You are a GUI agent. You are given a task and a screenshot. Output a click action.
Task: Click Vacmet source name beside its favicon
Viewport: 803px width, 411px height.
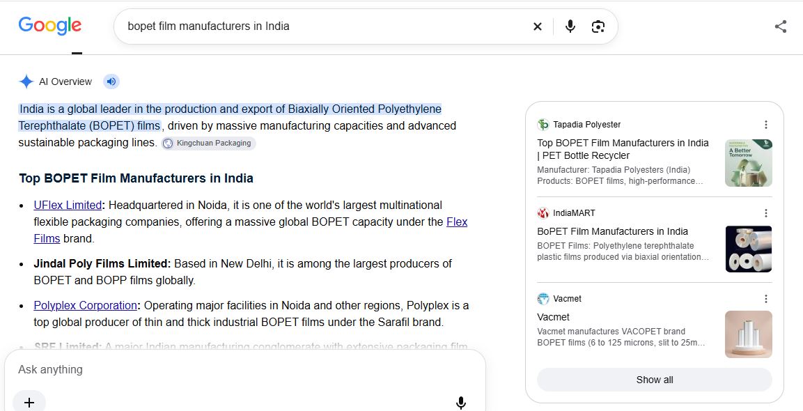click(x=567, y=299)
